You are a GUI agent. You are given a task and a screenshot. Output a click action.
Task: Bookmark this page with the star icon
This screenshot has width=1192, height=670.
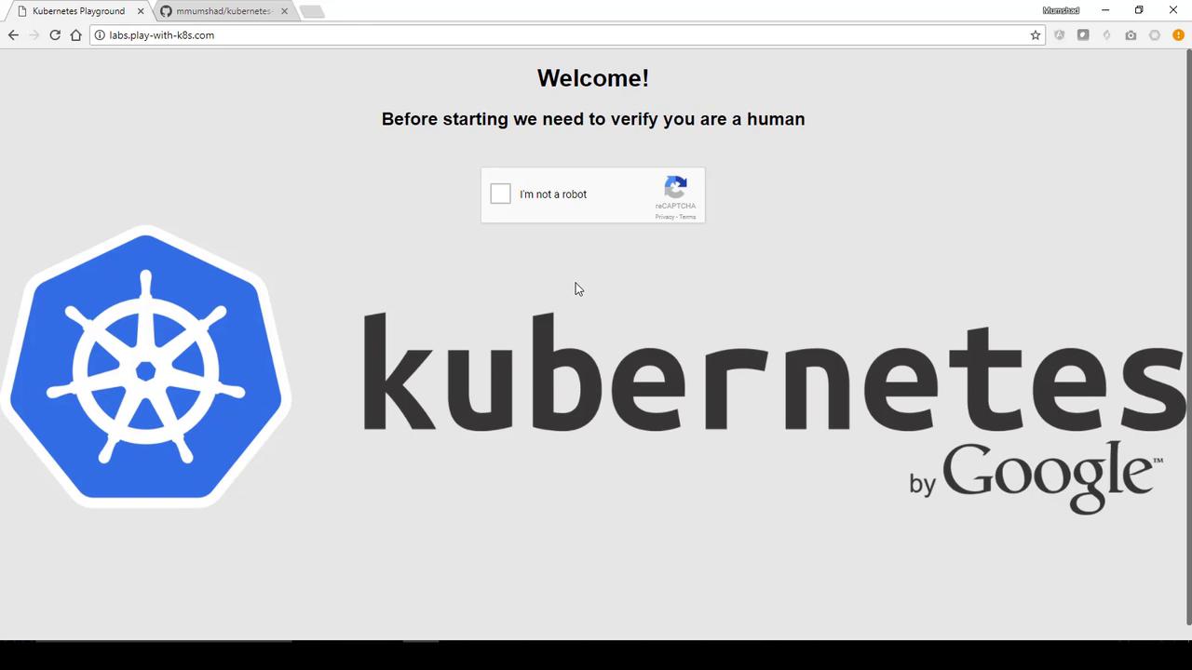pyautogui.click(x=1035, y=35)
